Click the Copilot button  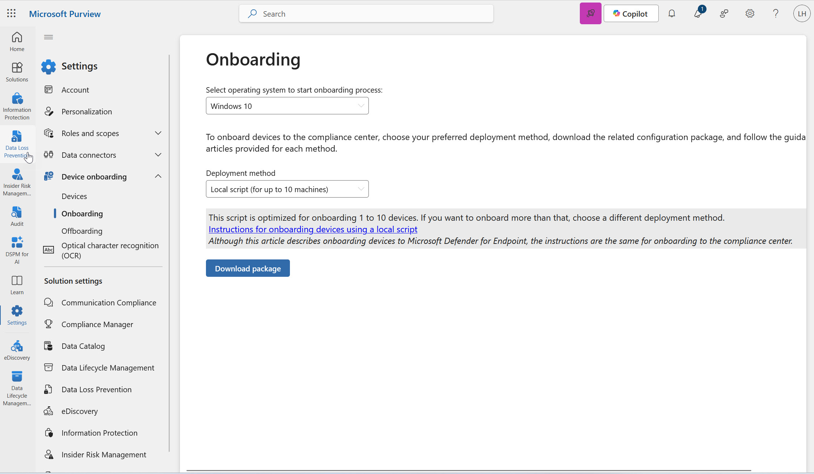631,13
